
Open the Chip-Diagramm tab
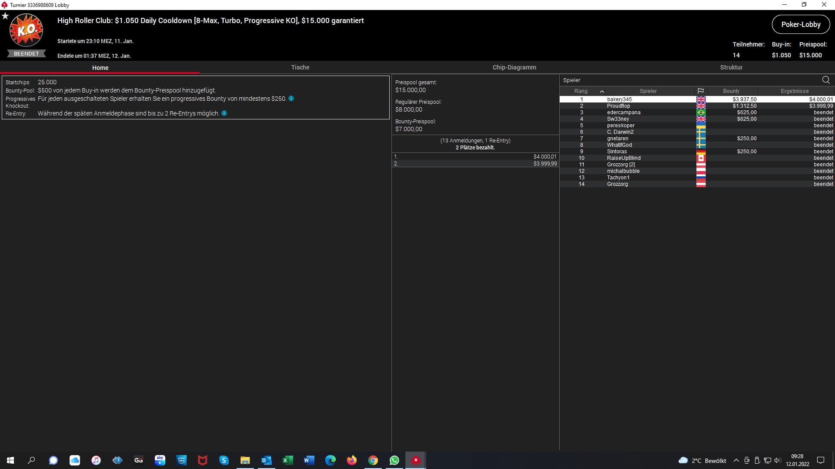click(514, 67)
